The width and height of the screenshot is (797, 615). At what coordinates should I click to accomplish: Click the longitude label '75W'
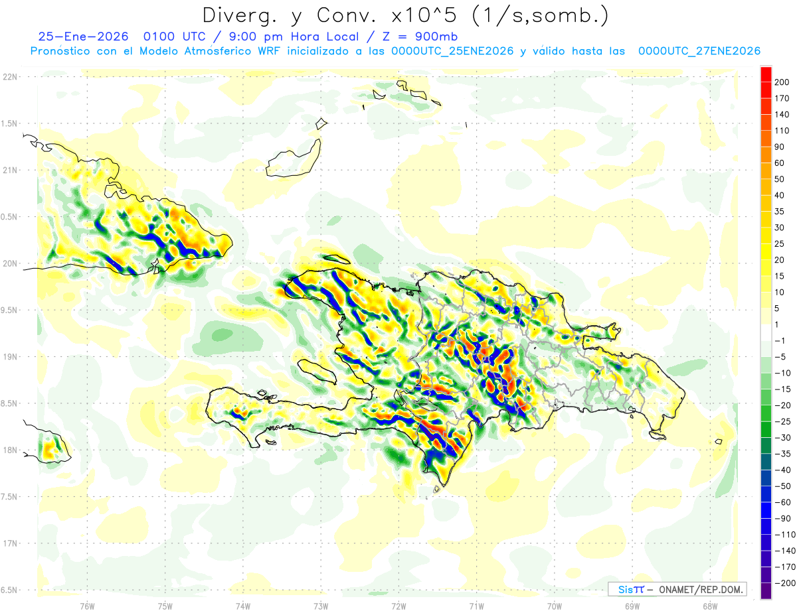[165, 606]
